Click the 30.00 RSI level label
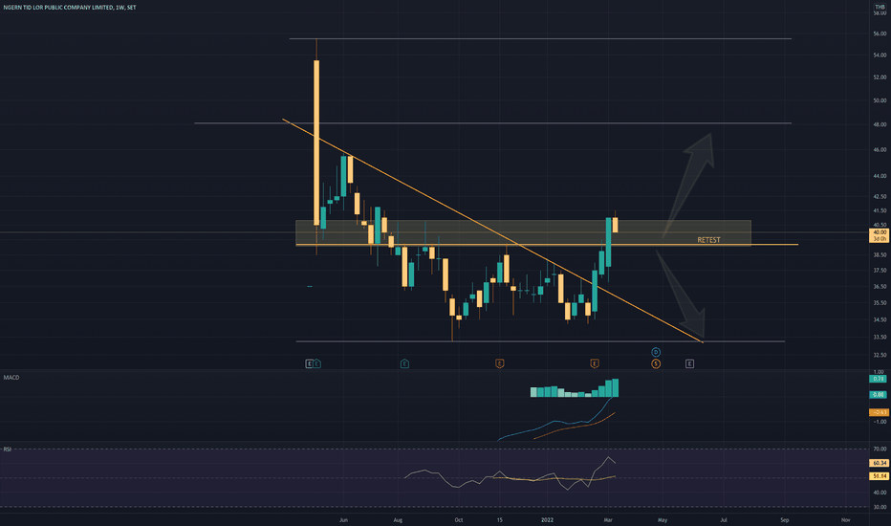The width and height of the screenshot is (891, 526). pyautogui.click(x=880, y=507)
